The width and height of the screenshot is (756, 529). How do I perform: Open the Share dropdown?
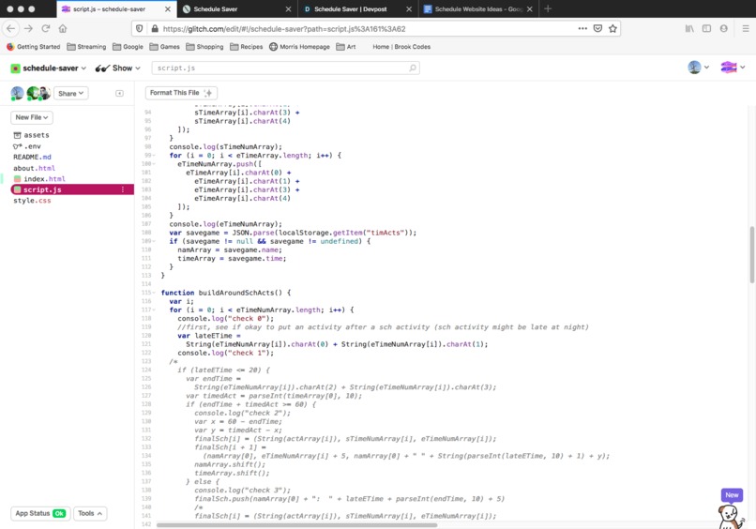pos(71,93)
